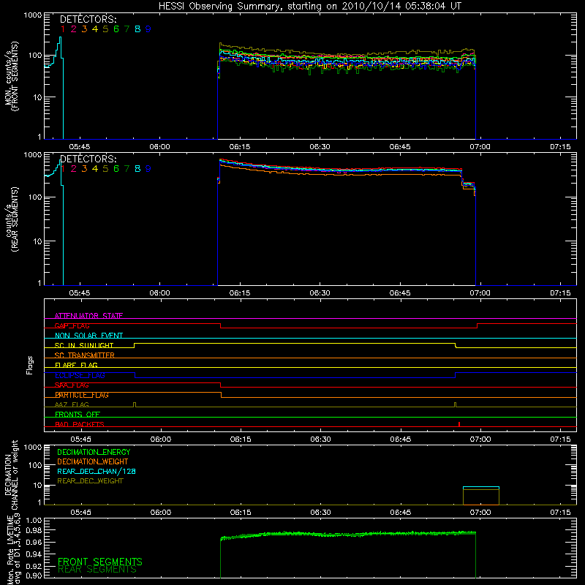Click the red BAD_PACKETS tick marker
Screen dimensions: 585x585
[x=459, y=424]
